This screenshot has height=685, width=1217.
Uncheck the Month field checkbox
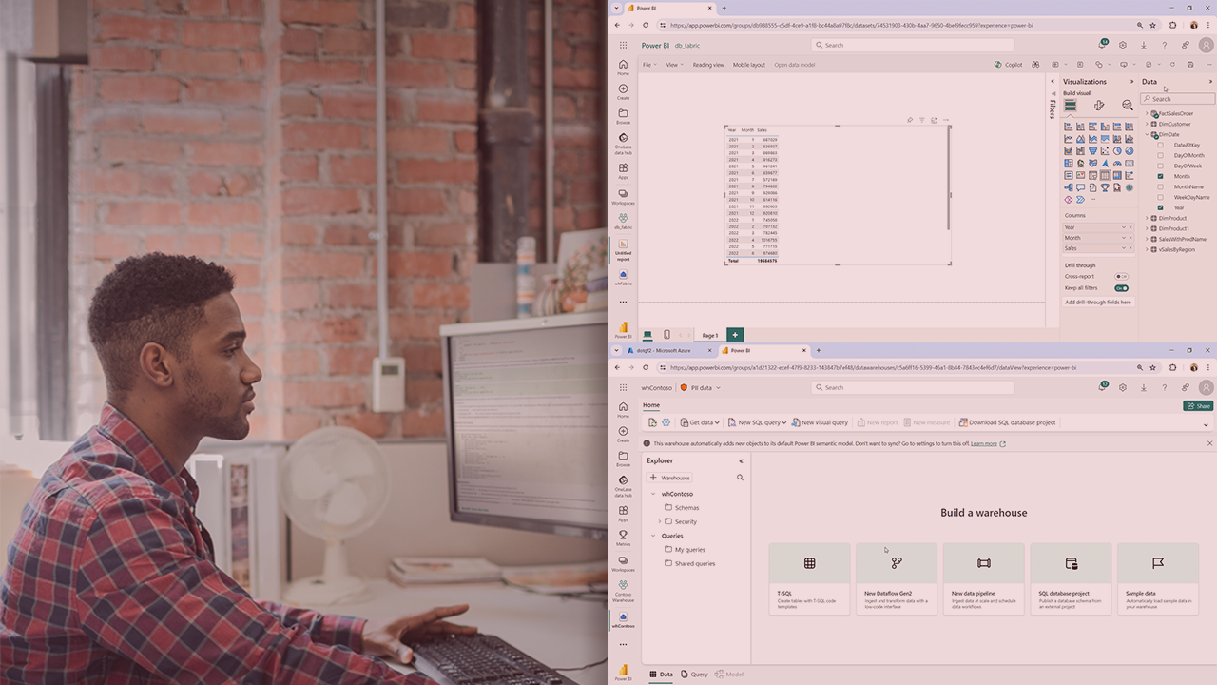pyautogui.click(x=1160, y=176)
